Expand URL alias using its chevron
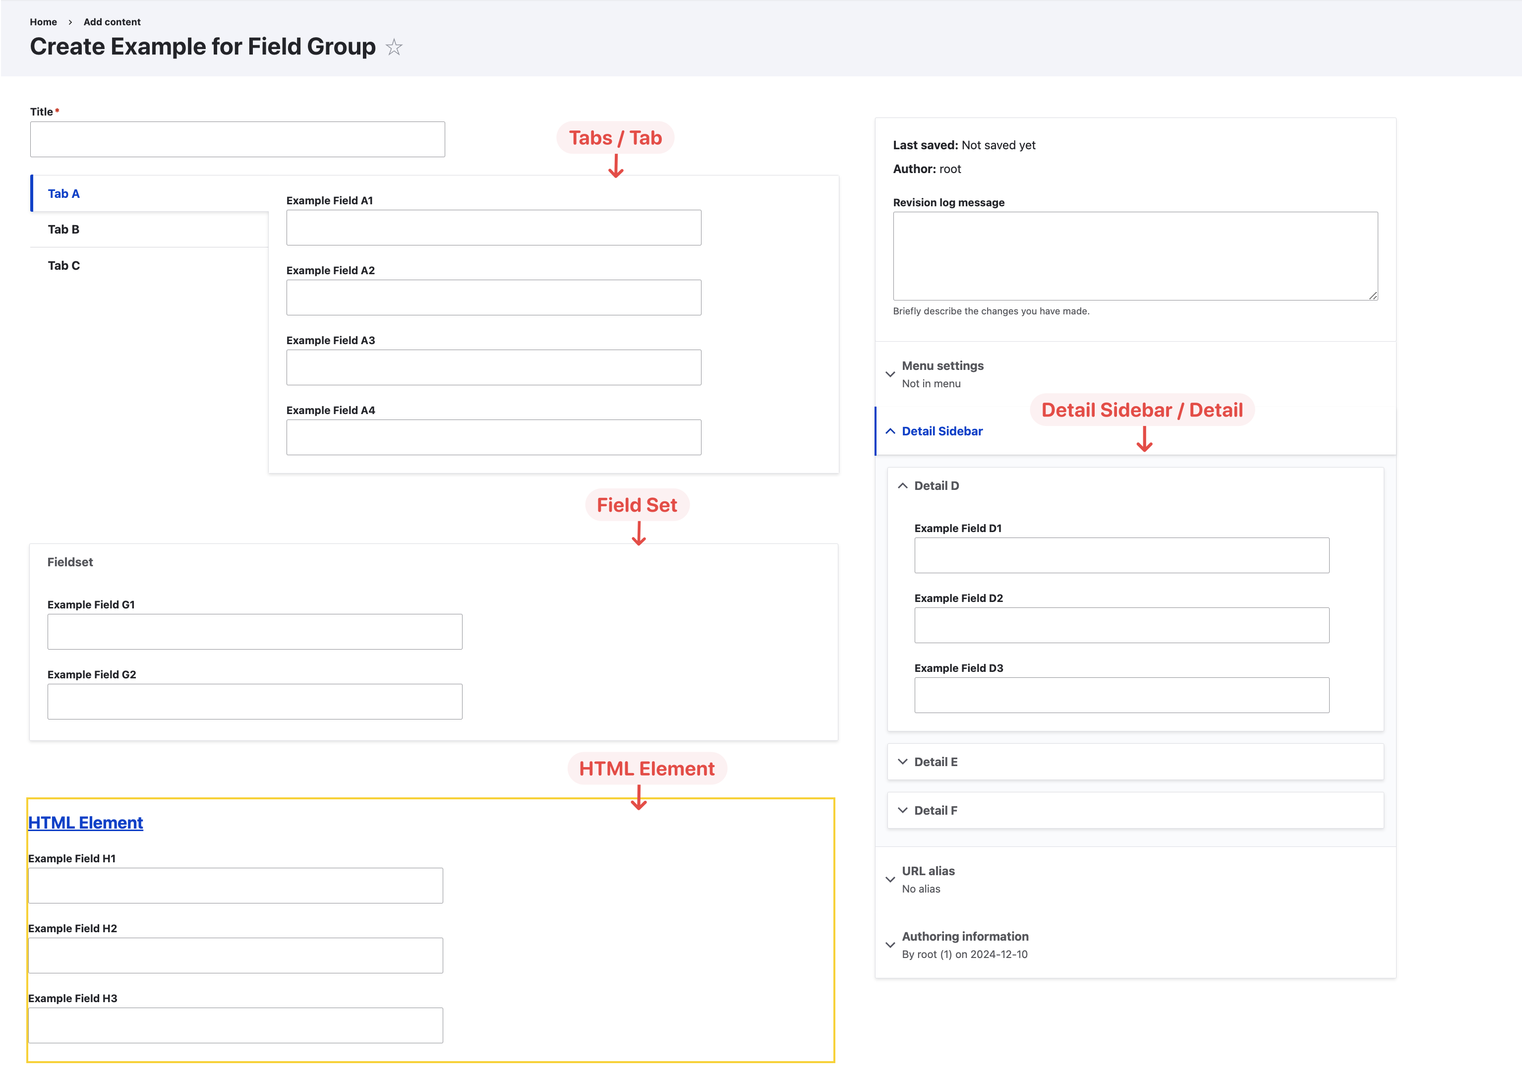Screen dimensions: 1522x1079 [x=890, y=880]
